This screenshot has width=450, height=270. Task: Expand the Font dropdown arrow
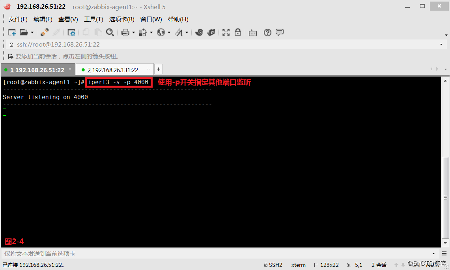click(187, 32)
